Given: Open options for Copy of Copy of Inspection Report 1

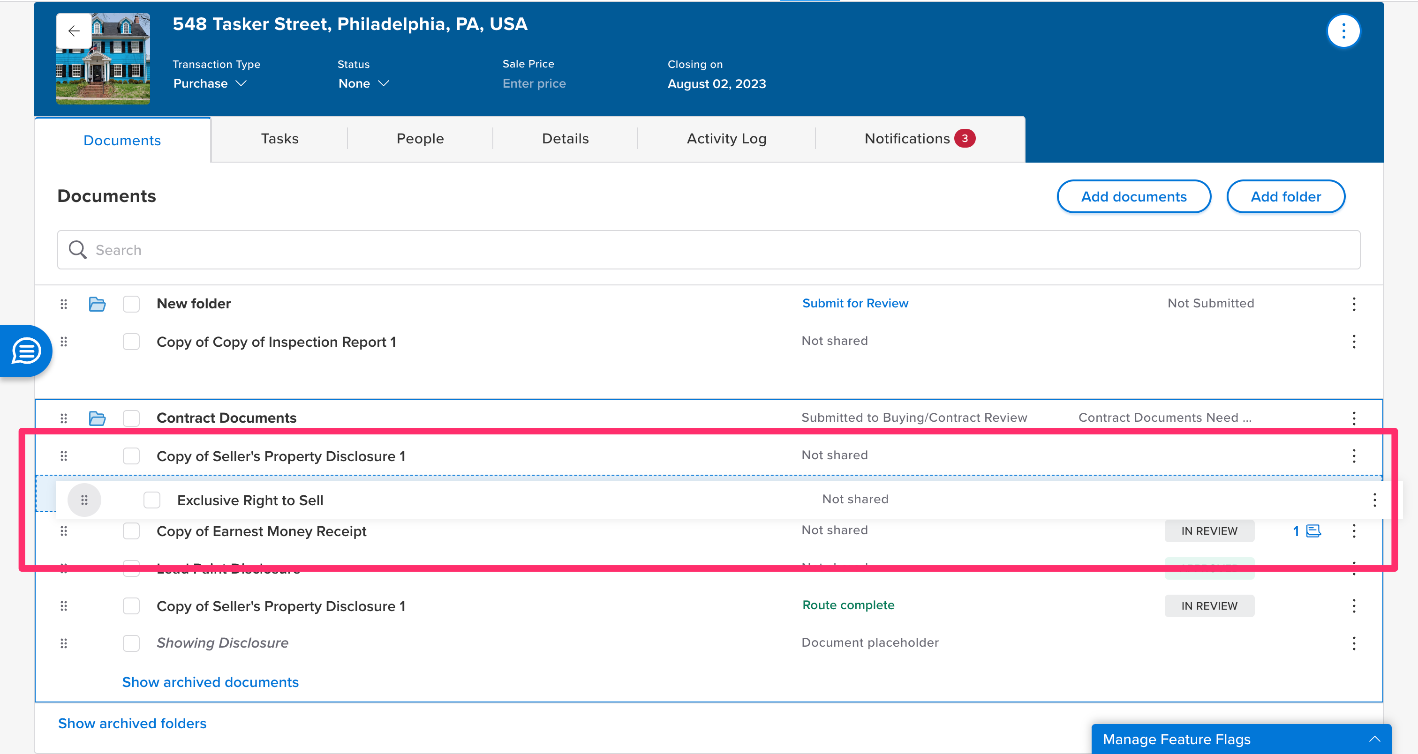Looking at the screenshot, I should (1354, 342).
